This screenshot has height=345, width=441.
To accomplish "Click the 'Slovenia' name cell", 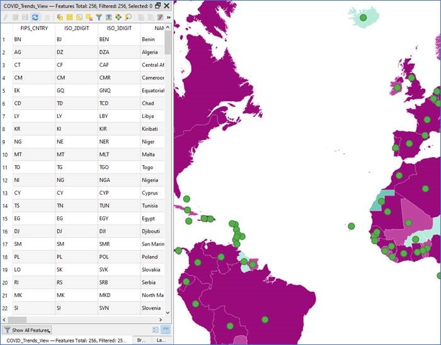I will click(x=151, y=308).
